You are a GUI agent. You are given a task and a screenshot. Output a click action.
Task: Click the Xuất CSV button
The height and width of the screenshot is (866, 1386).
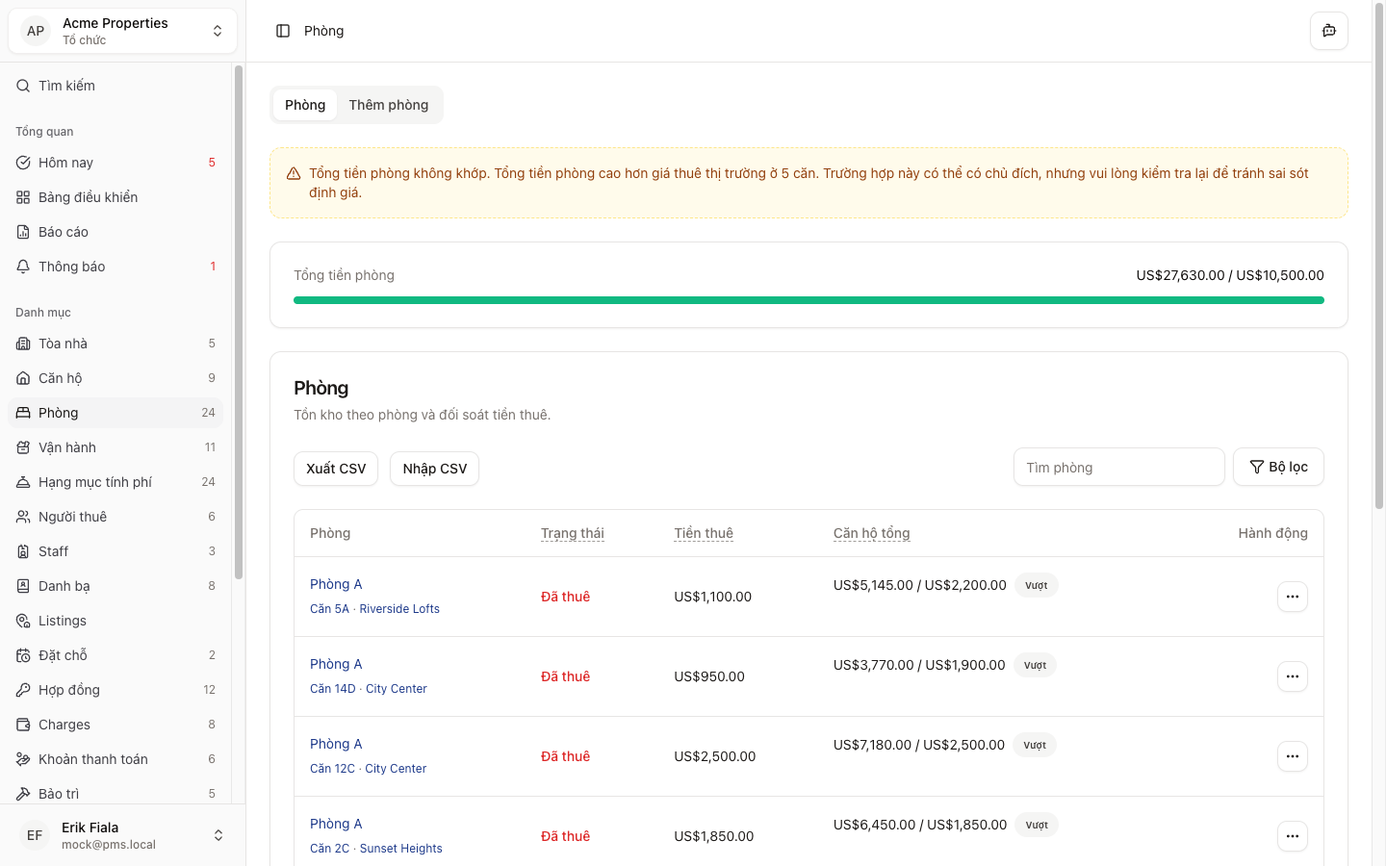click(336, 469)
